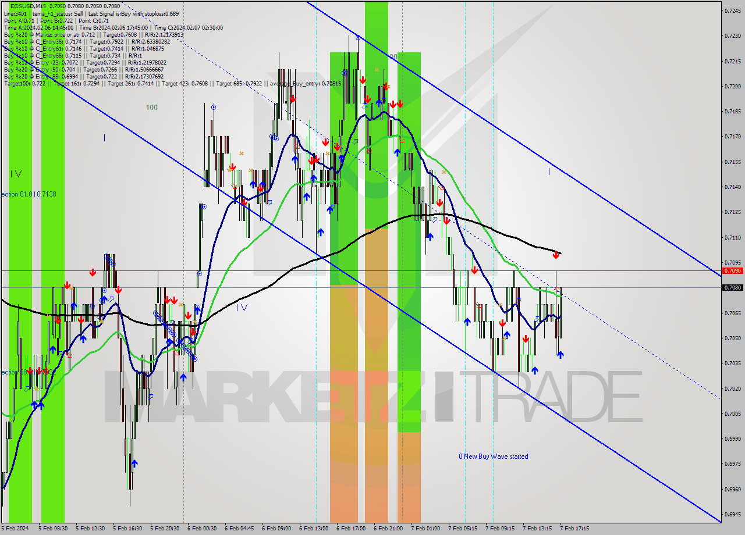Click the 'Line:3401' status line
745x535 pixels.
(x=91, y=13)
